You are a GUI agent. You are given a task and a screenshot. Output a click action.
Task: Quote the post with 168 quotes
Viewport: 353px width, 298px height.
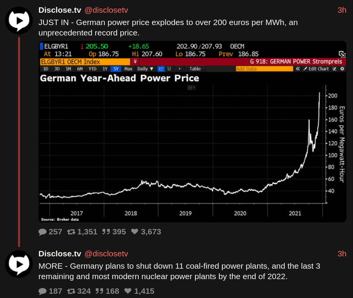click(99, 291)
